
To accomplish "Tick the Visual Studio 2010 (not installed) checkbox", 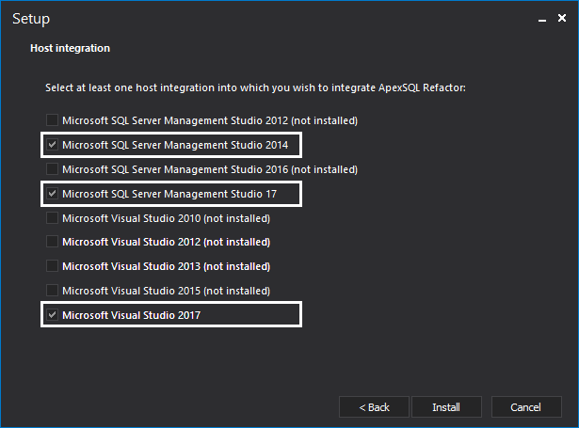I will (52, 217).
